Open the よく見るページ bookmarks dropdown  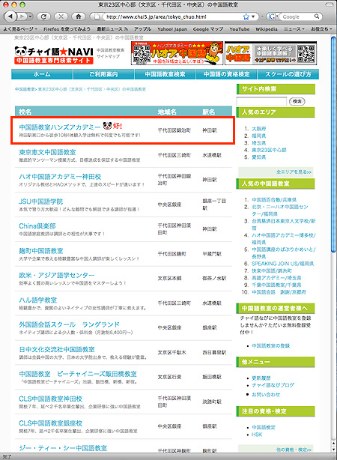coord(20,29)
